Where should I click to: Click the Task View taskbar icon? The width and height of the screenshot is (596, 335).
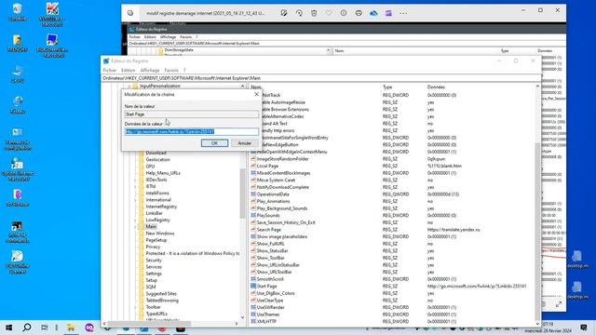45,328
